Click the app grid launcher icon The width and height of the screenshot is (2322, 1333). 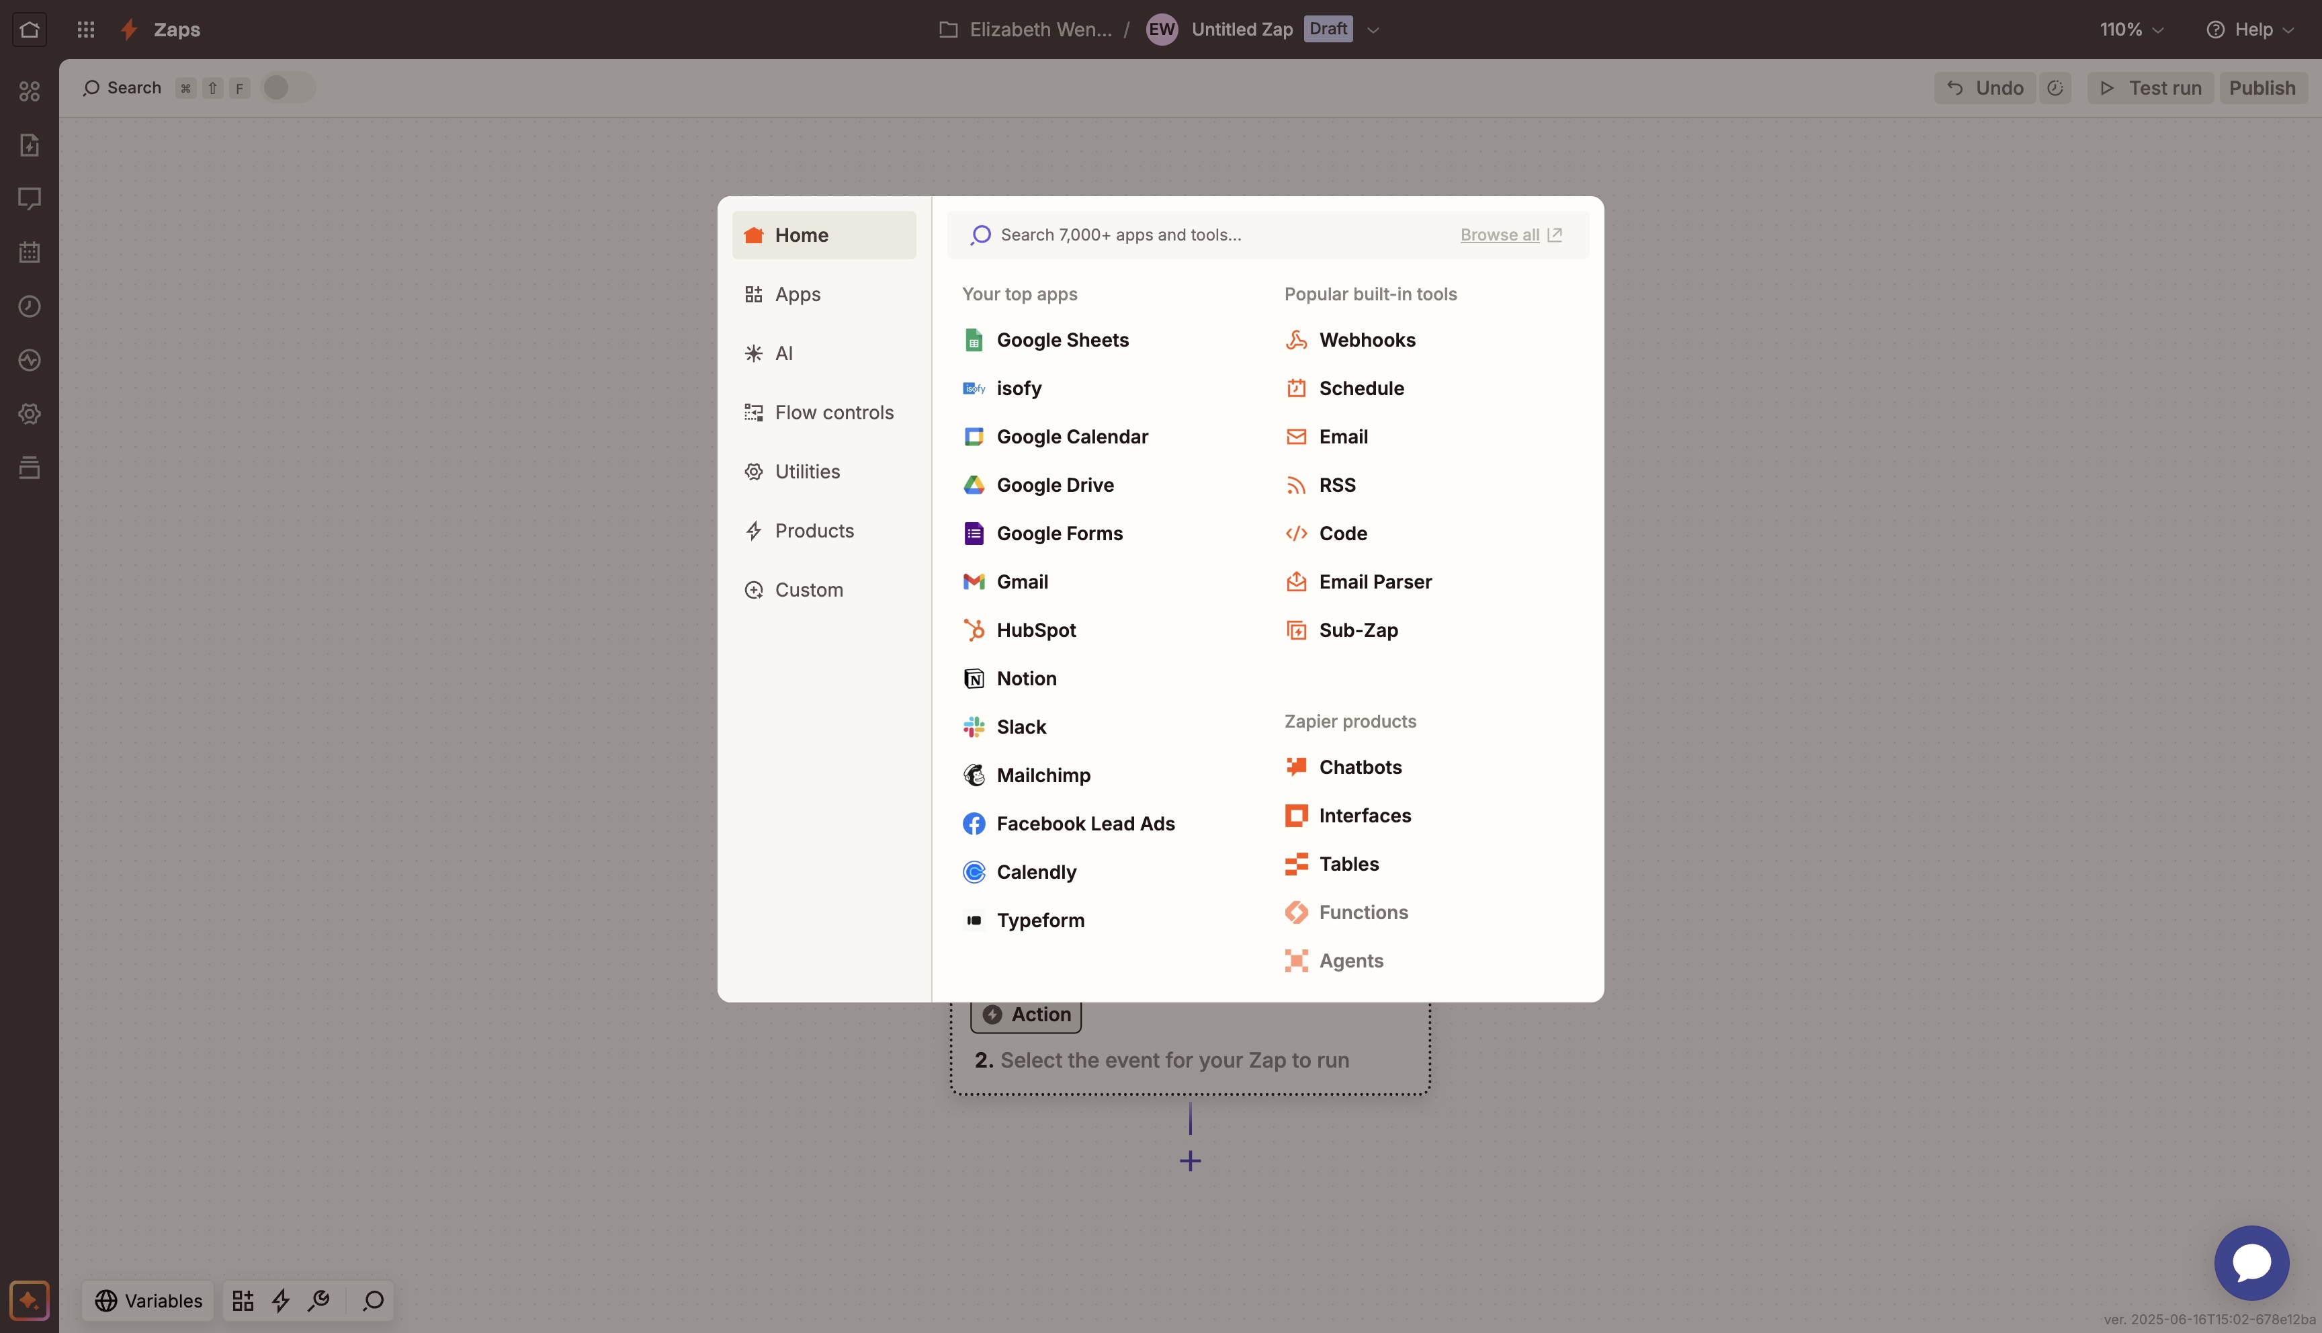pos(86,30)
